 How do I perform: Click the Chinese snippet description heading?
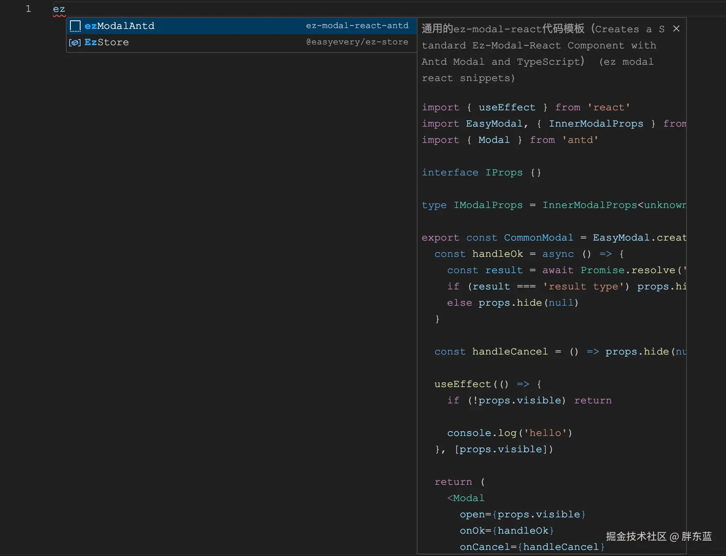click(503, 29)
